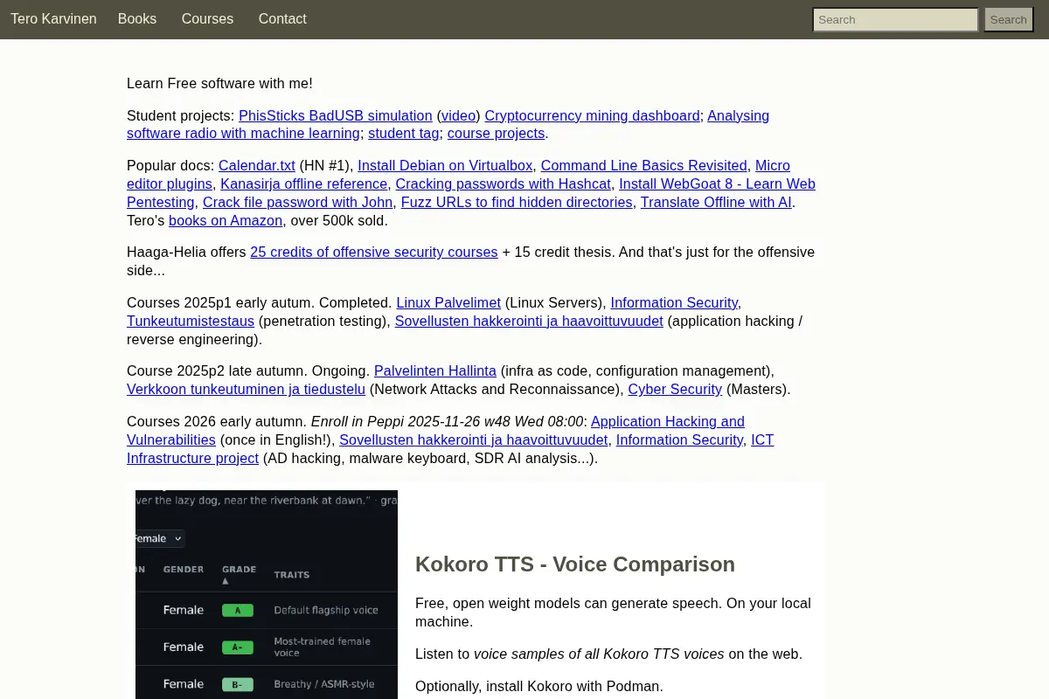1049x699 pixels.
Task: Open Linux Palvelimet course link
Action: (448, 302)
